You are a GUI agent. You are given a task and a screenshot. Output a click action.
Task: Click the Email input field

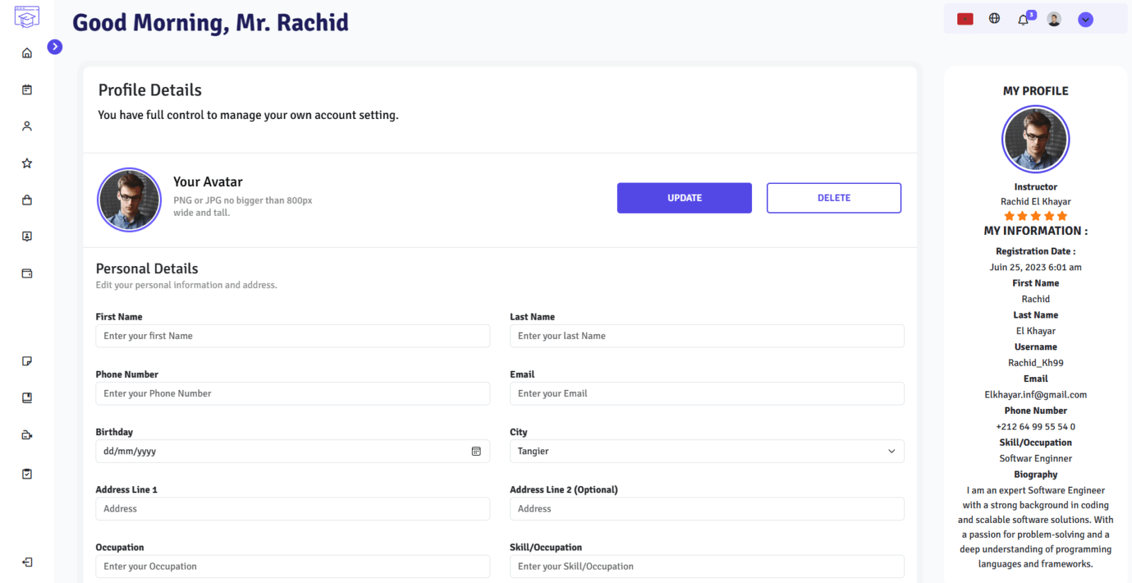tap(707, 394)
